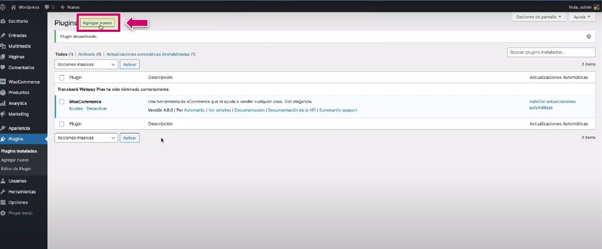The height and width of the screenshot is (249, 602).
Task: Open Editor de Plugin submenu item
Action: click(16, 169)
